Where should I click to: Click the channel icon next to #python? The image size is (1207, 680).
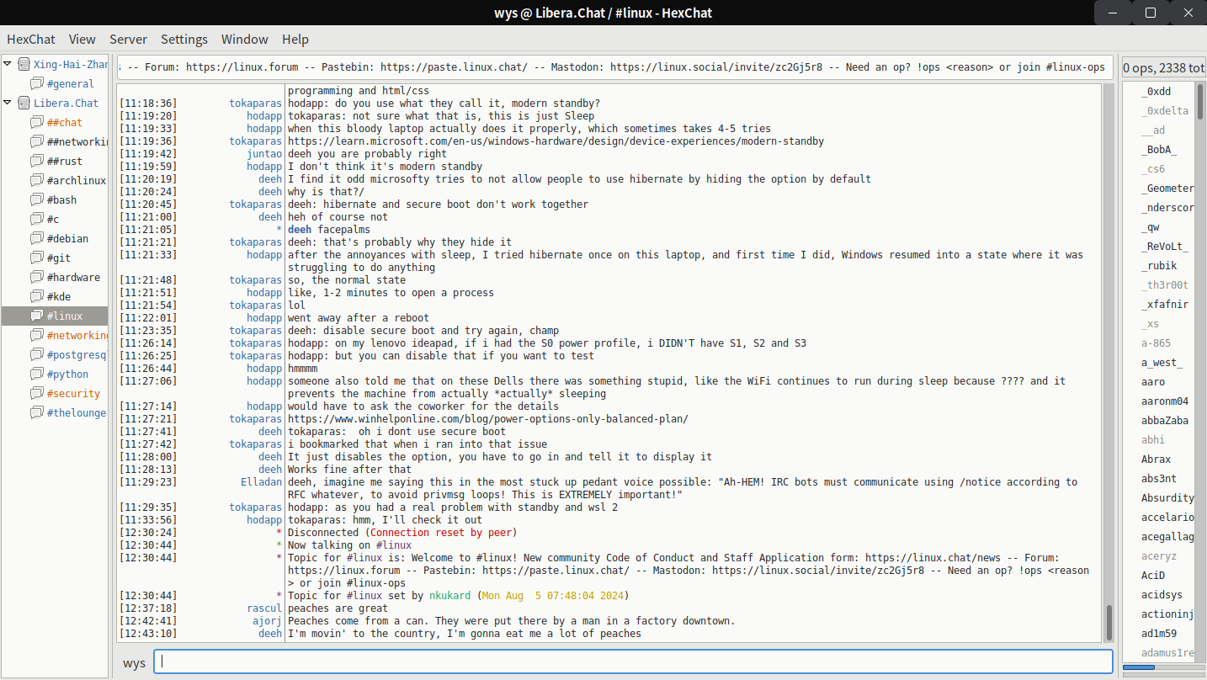(37, 375)
